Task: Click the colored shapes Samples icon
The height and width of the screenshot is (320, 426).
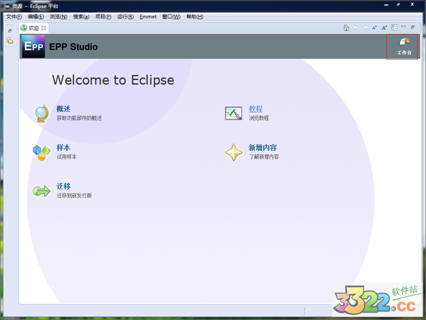Action: tap(41, 153)
